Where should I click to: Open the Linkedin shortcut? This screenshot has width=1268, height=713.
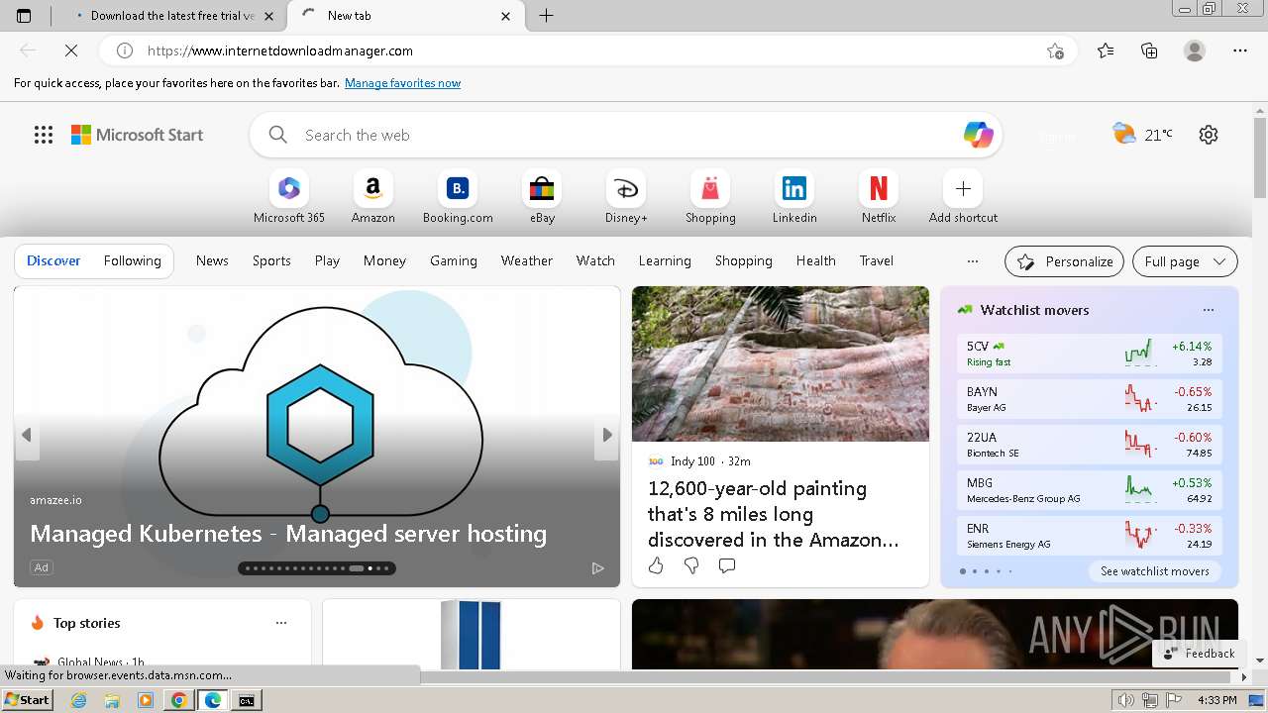pos(794,197)
